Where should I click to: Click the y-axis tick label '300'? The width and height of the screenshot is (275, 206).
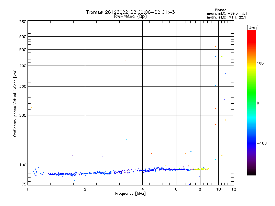[23, 86]
